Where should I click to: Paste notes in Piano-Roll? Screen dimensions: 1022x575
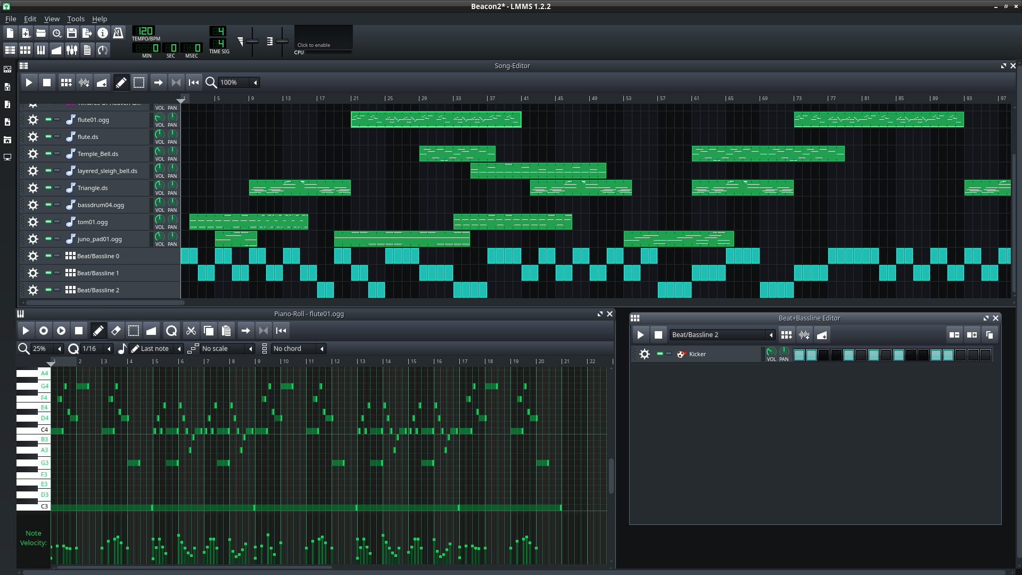click(x=226, y=331)
